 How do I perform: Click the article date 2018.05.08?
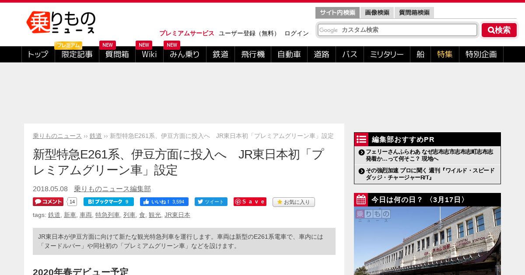pos(50,189)
